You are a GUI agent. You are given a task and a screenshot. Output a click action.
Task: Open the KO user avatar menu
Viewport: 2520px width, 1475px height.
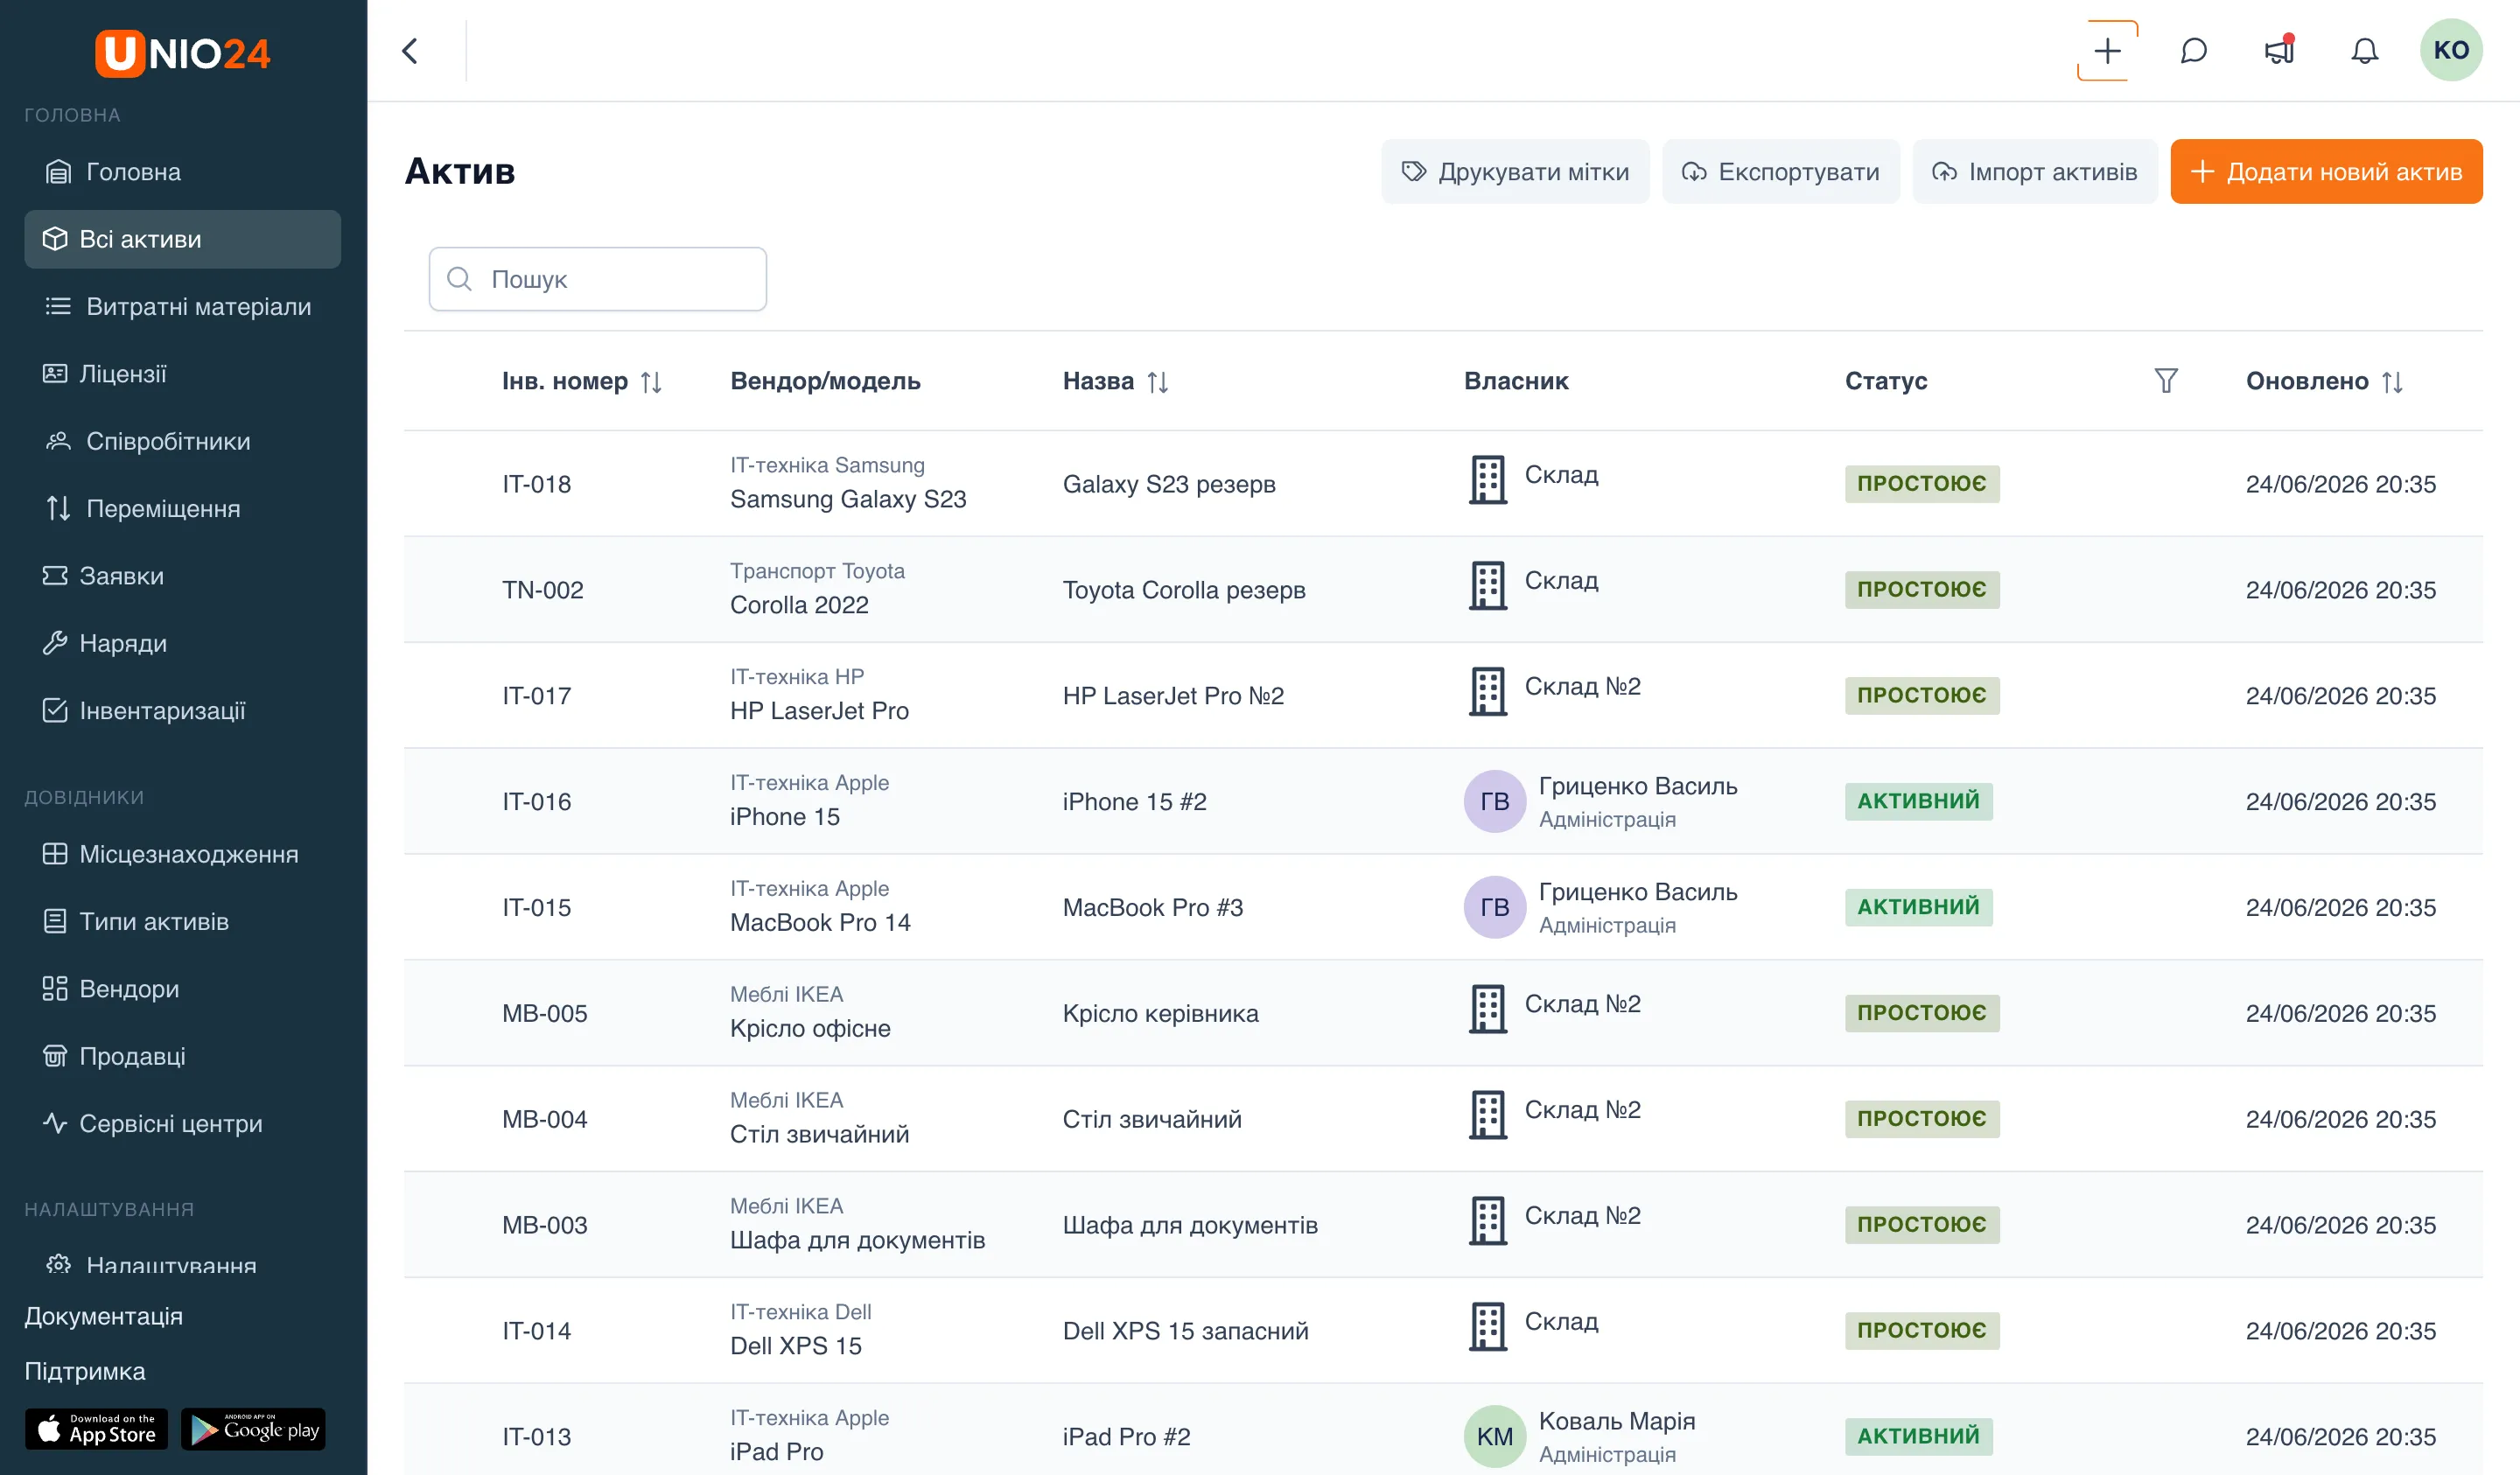click(2450, 50)
